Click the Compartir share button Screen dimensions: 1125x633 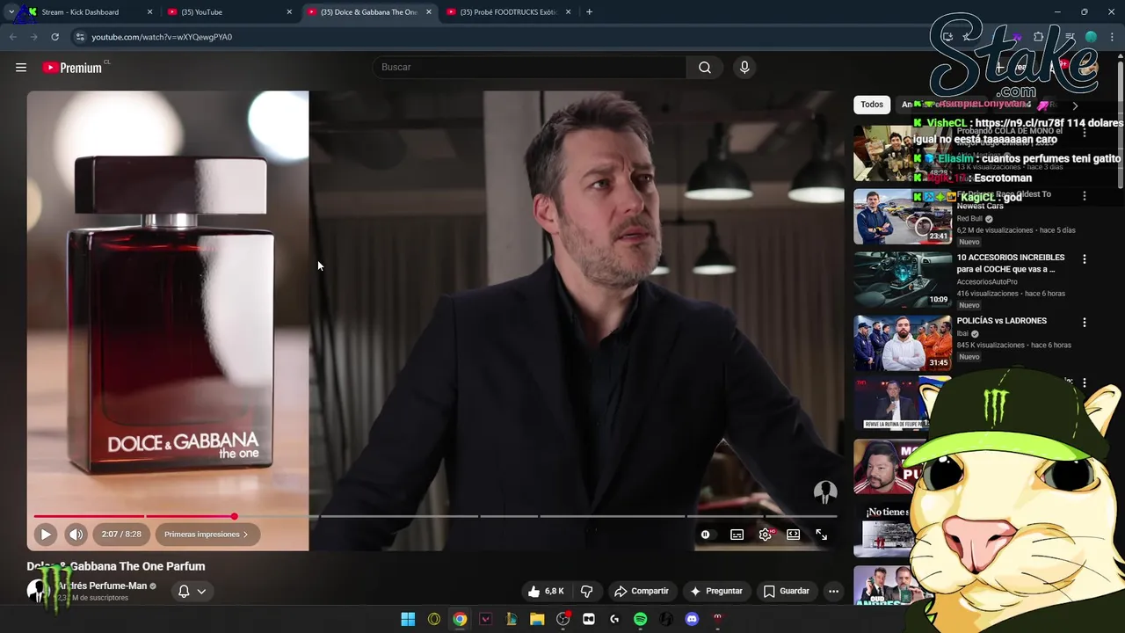(x=642, y=591)
